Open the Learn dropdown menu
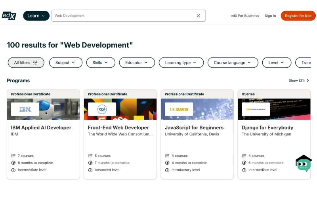Viewport: 317px width, 198px height. pos(36,16)
